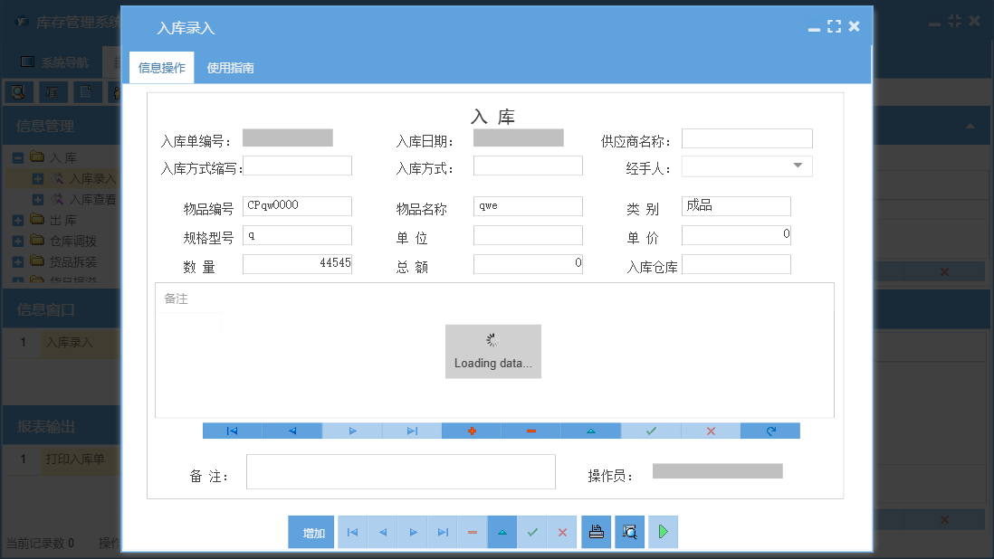Expand the 出库 tree node
The height and width of the screenshot is (559, 994).
[20, 220]
